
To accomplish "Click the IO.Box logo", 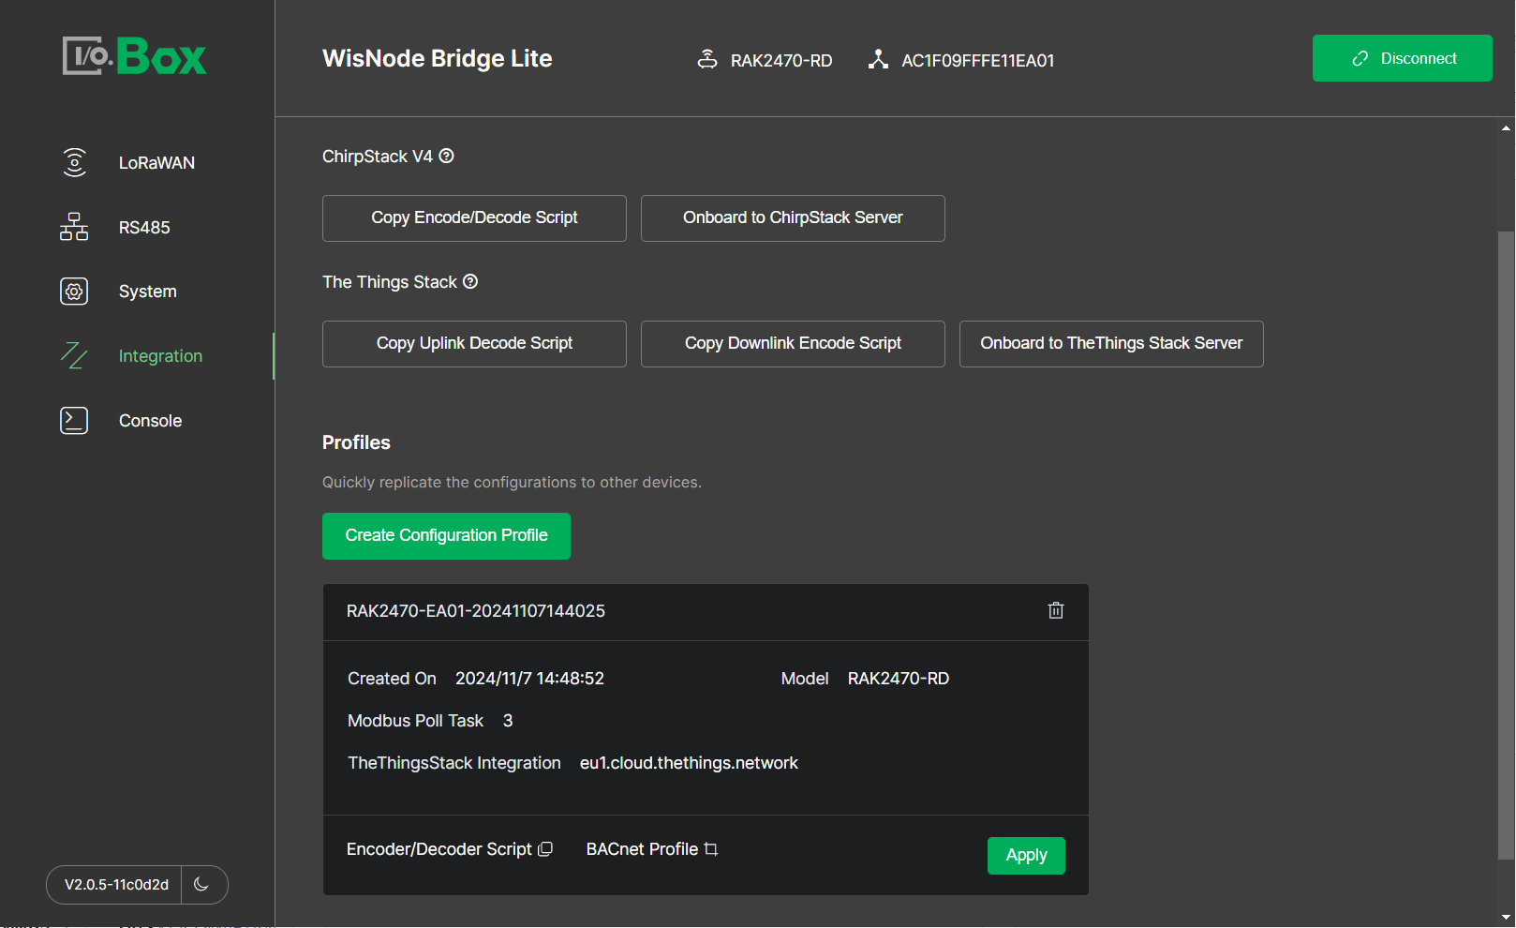I will tap(135, 56).
